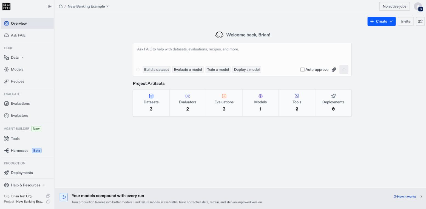Click the Oumi logo icon
426x209 pixels.
click(6, 6)
